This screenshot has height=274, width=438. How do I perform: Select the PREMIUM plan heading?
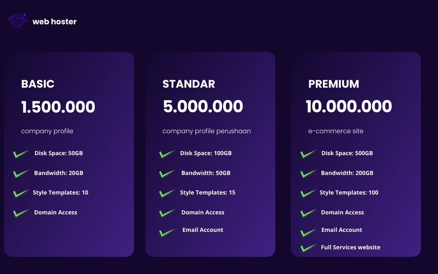coord(334,84)
